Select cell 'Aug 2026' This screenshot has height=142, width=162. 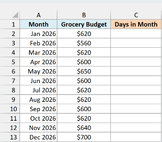39,99
